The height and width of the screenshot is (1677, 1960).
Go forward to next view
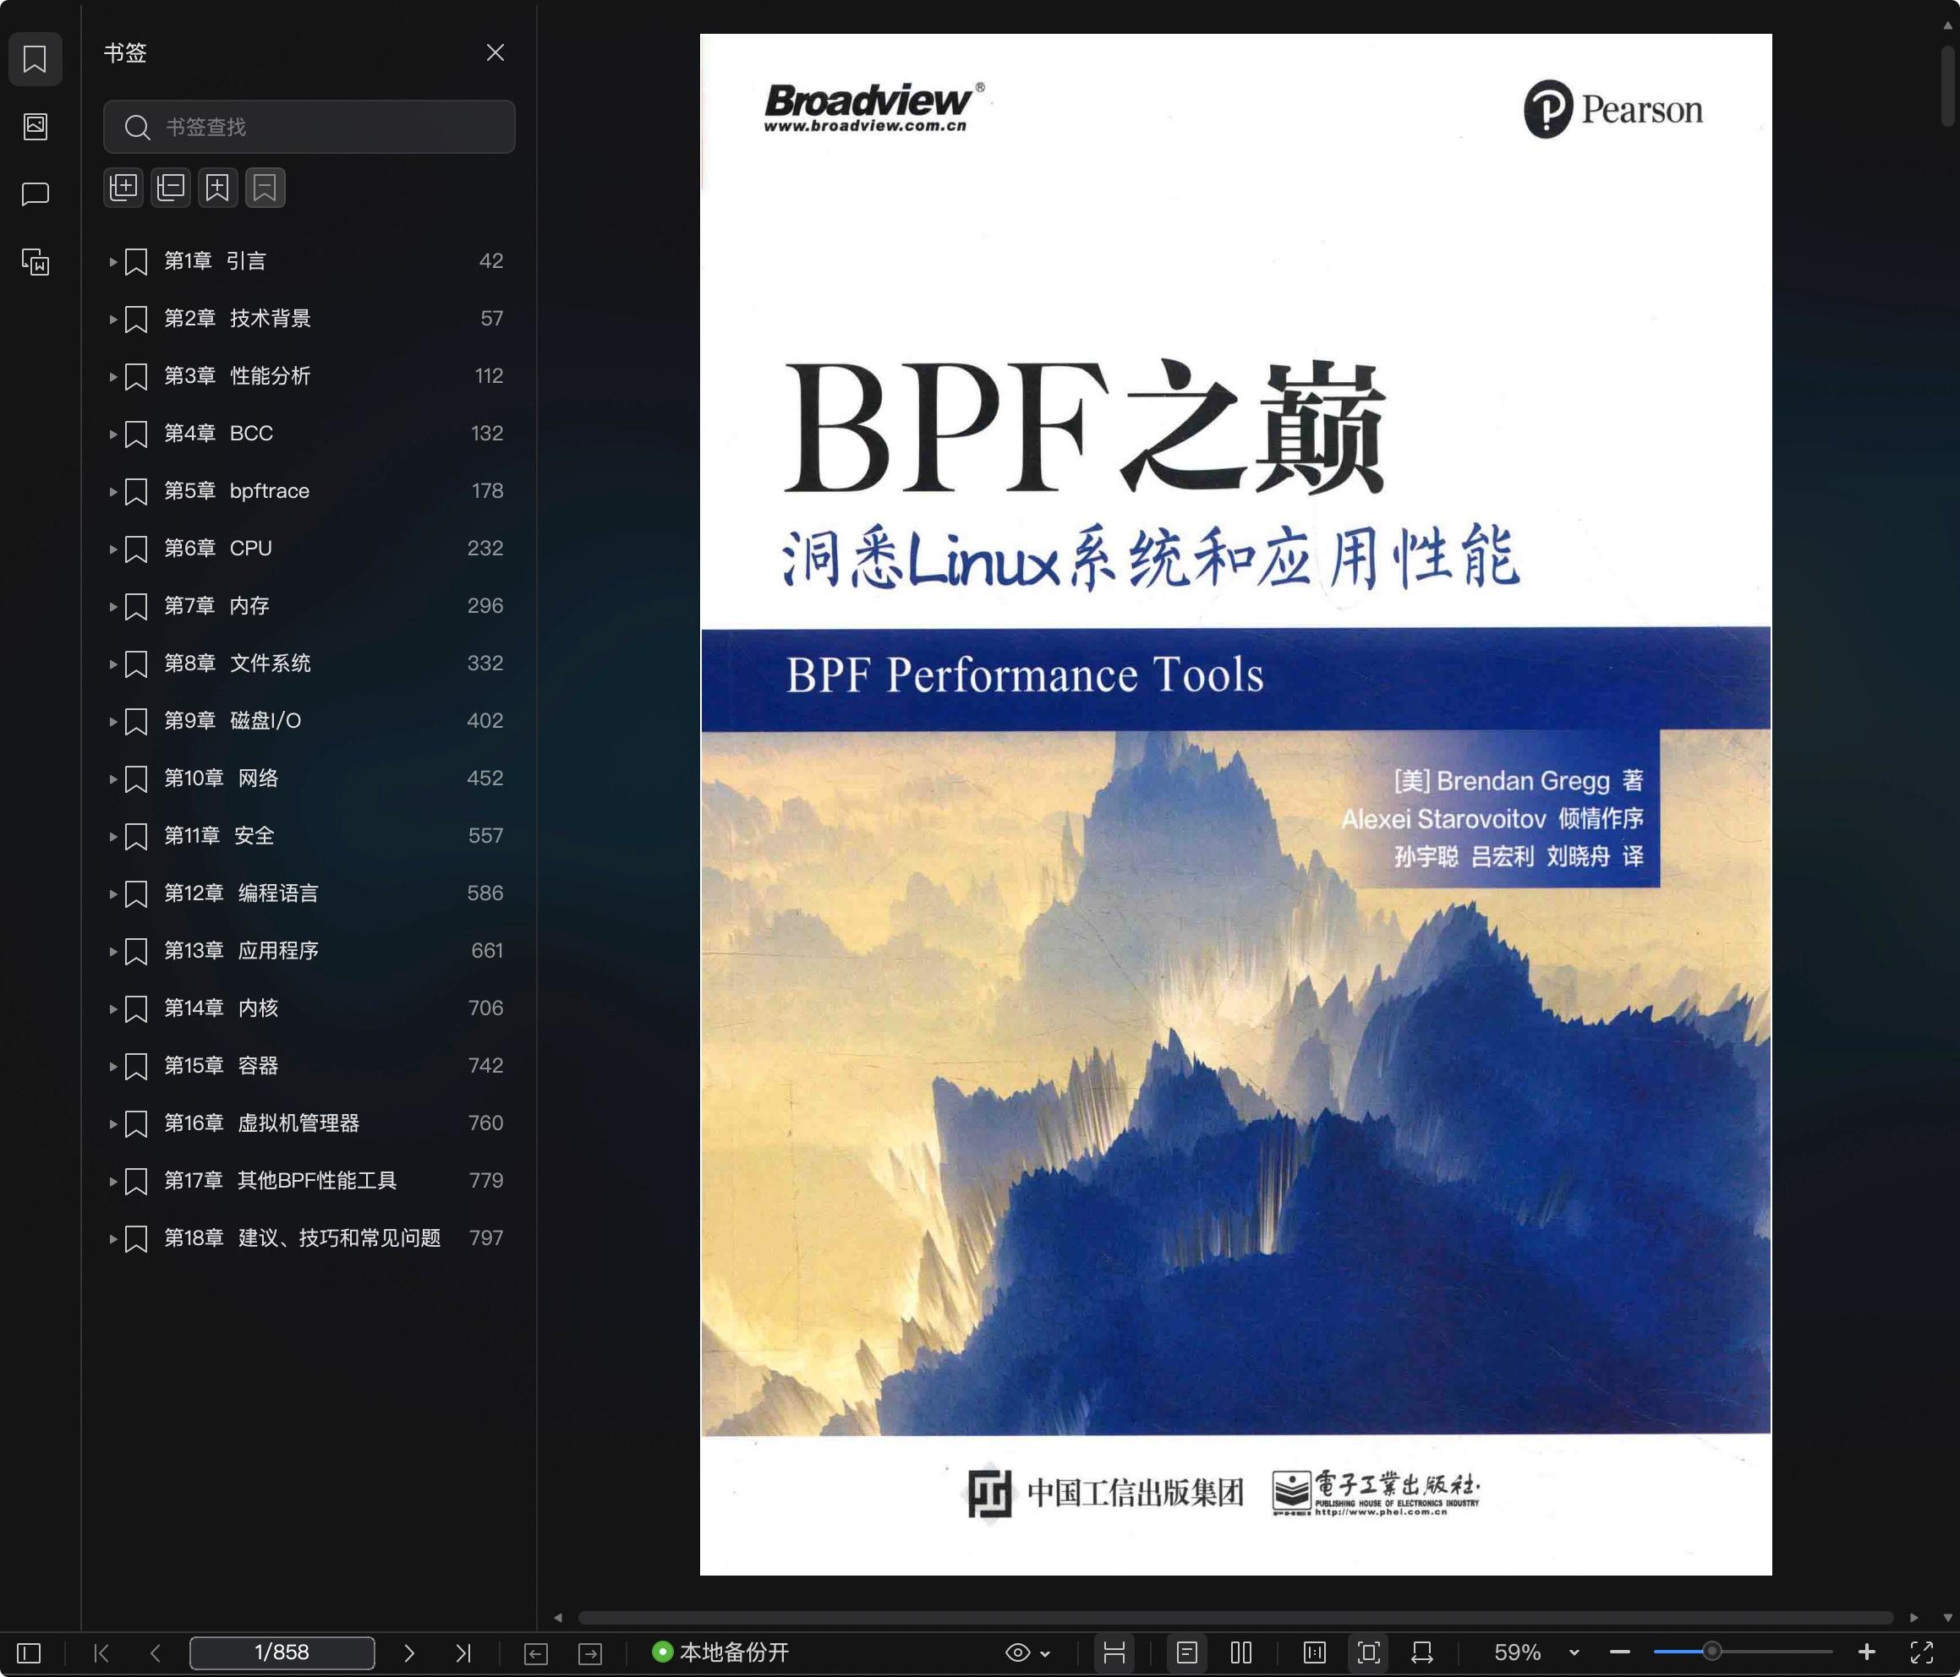click(x=590, y=1653)
